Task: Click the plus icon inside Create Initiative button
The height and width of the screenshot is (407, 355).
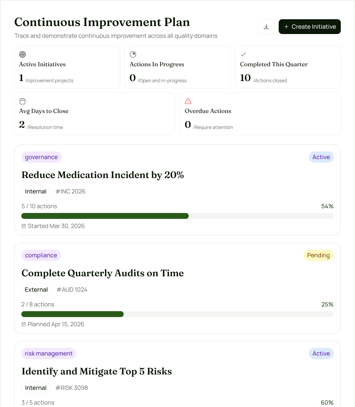Action: tap(286, 27)
